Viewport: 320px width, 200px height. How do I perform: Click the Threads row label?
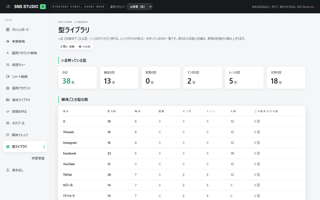69,132
